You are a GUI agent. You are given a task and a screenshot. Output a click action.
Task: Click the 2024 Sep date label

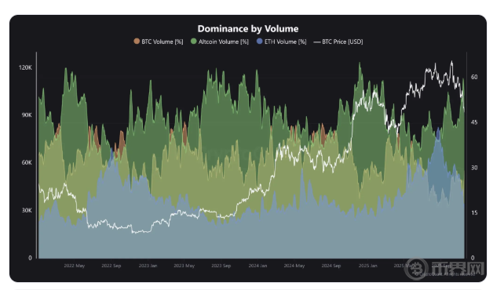coord(331,266)
